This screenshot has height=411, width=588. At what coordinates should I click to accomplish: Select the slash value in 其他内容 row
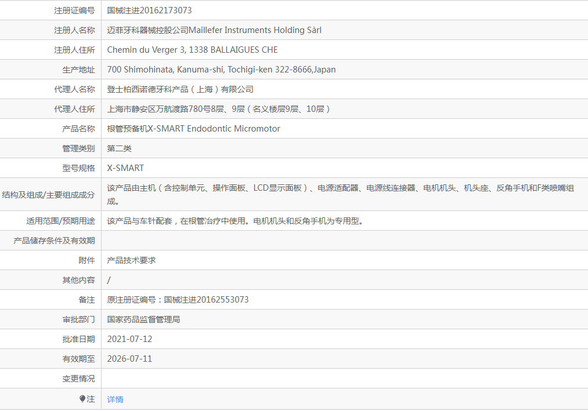(x=109, y=280)
